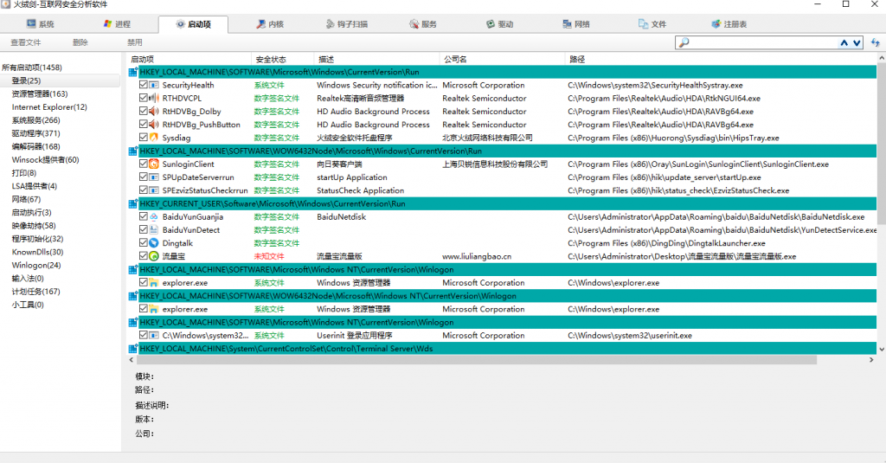886x463 pixels.
Task: Click the refresh icon beside search
Action: tap(876, 42)
